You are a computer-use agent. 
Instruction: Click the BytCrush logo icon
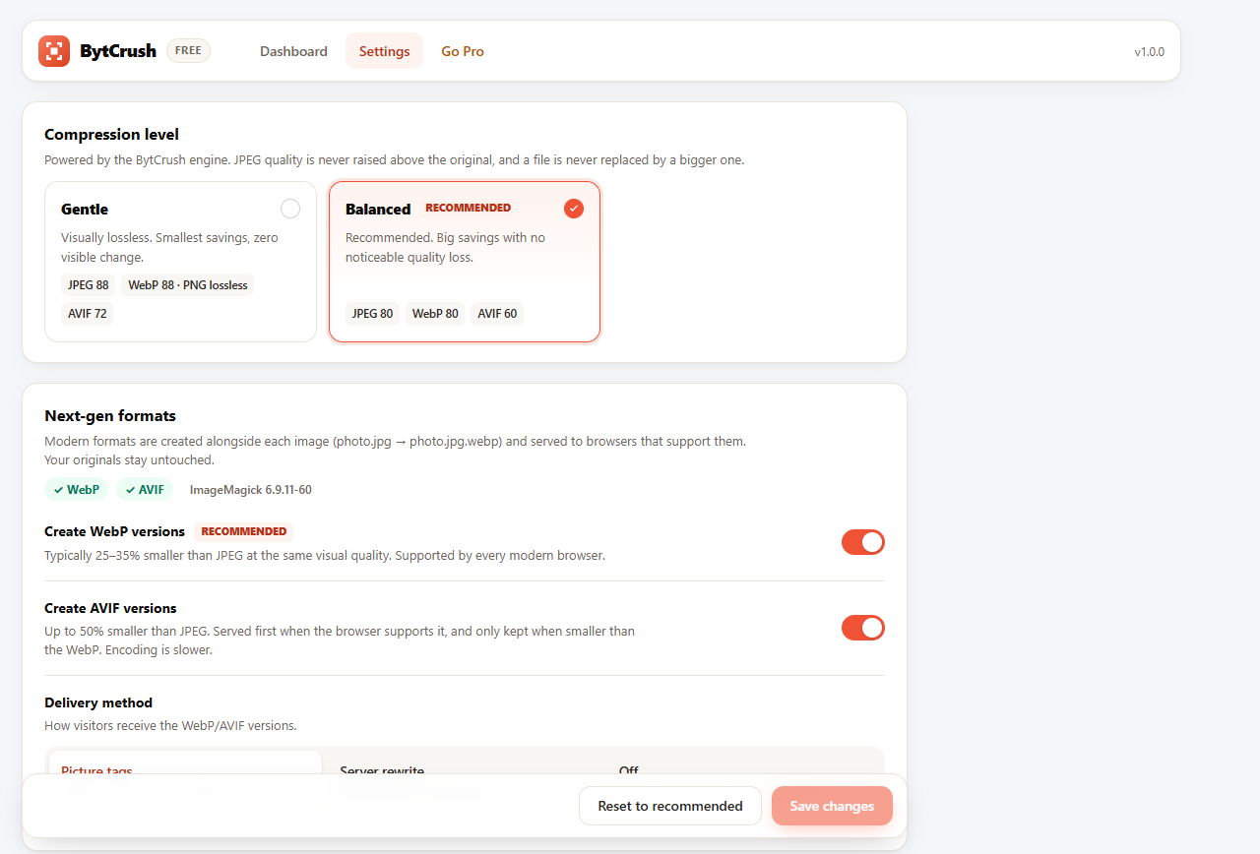pos(54,51)
